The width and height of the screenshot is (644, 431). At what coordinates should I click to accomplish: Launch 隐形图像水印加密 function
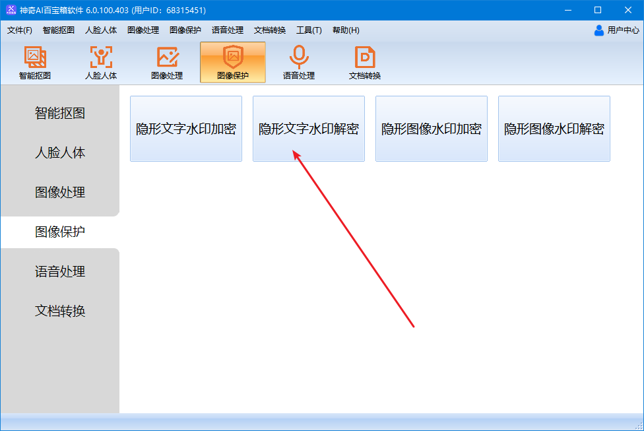[x=432, y=129]
